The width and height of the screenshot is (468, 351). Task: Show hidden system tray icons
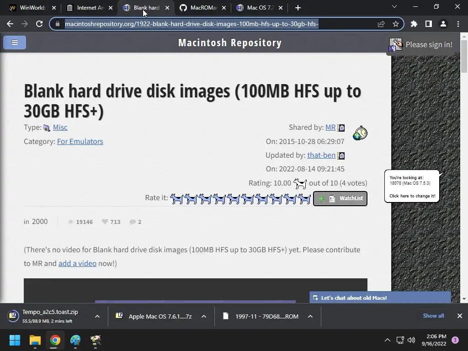point(388,340)
